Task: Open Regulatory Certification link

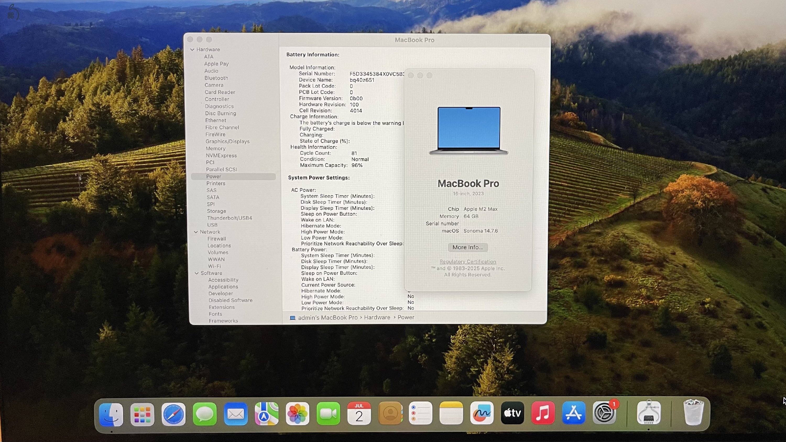Action: pos(468,262)
